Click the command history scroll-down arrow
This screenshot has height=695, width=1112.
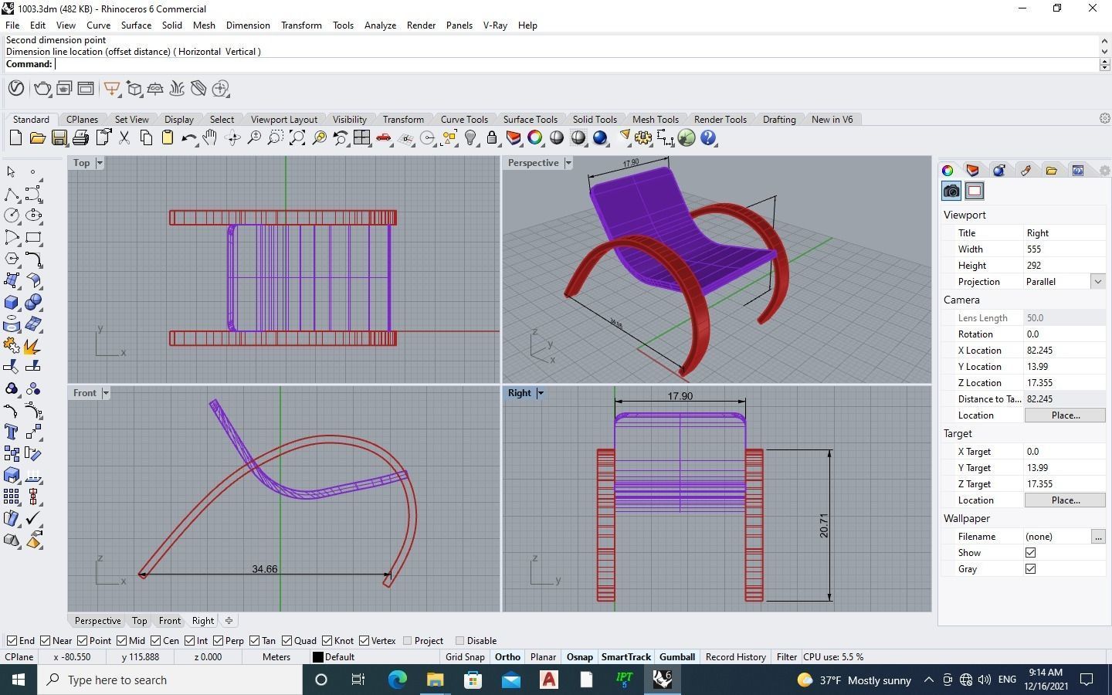point(1104,51)
